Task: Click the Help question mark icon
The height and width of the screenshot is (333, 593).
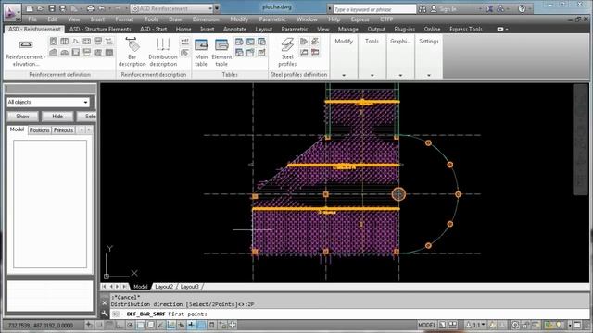Action: tap(522, 8)
